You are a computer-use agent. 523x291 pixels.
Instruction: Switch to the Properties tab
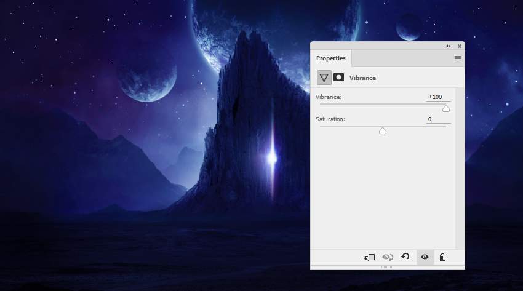(331, 58)
